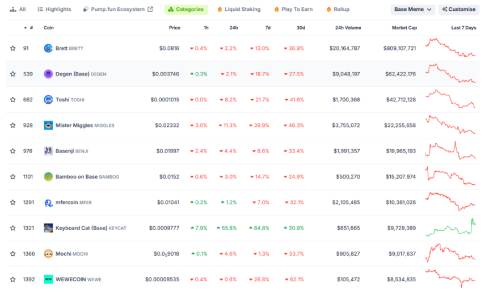This screenshot has height=292, width=489.
Task: Click the Keyboard Cat logo image
Action: [48, 228]
